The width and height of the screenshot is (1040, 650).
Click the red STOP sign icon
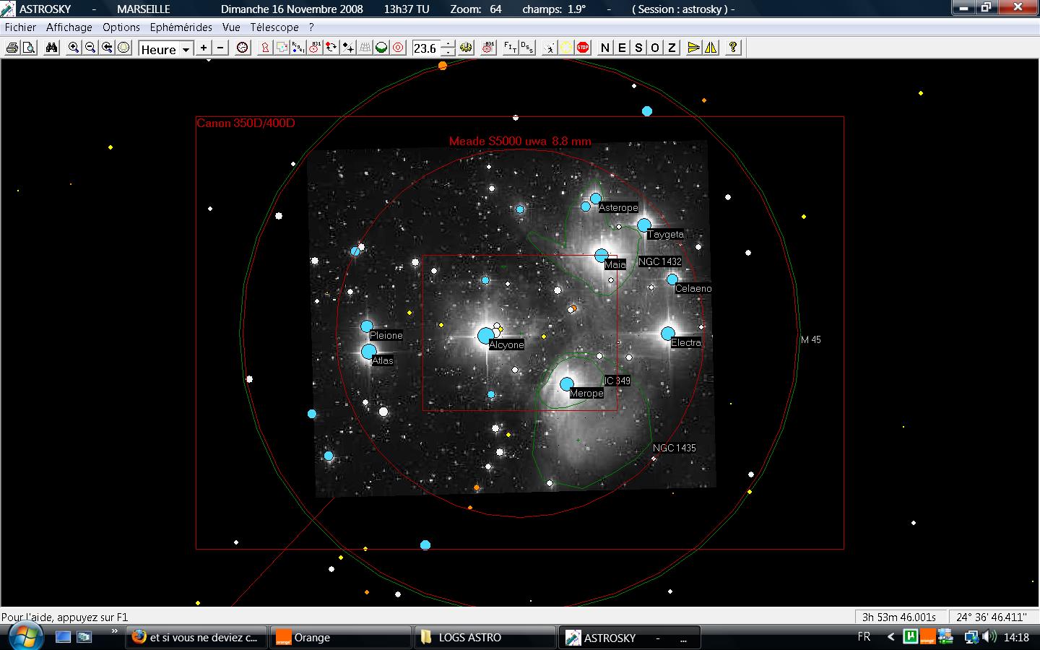583,48
